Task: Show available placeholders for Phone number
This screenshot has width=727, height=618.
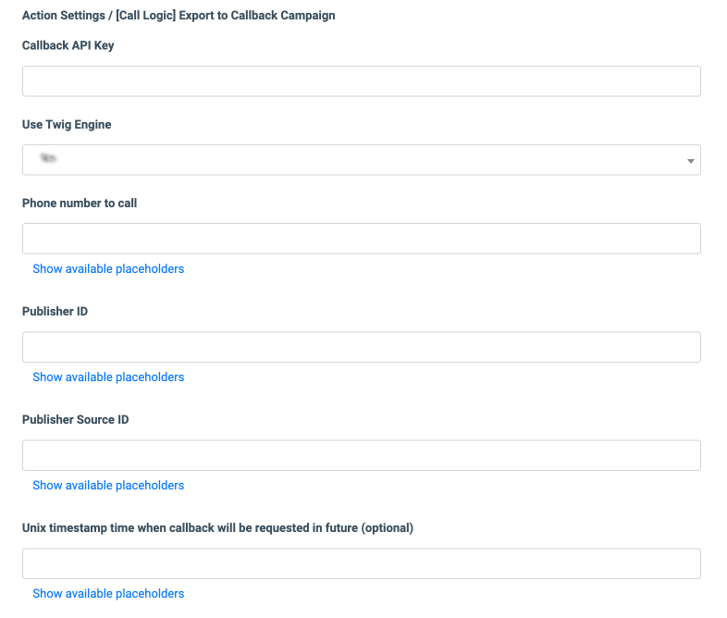Action: 108,269
